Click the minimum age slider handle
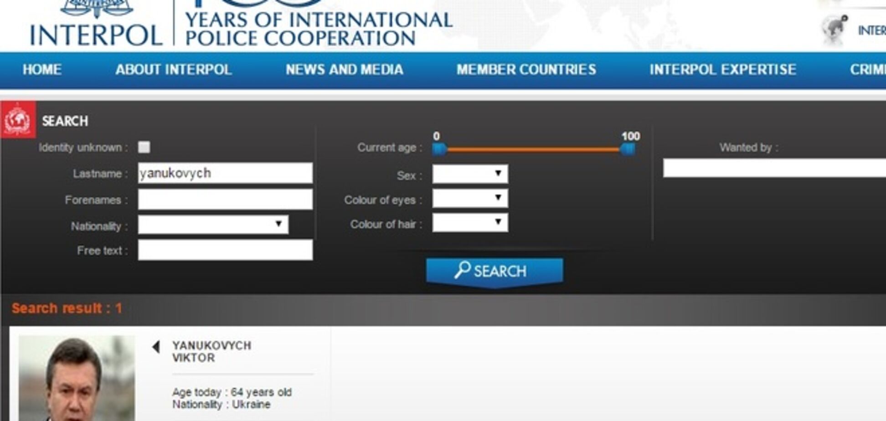Screen dimensions: 886x421 point(439,149)
